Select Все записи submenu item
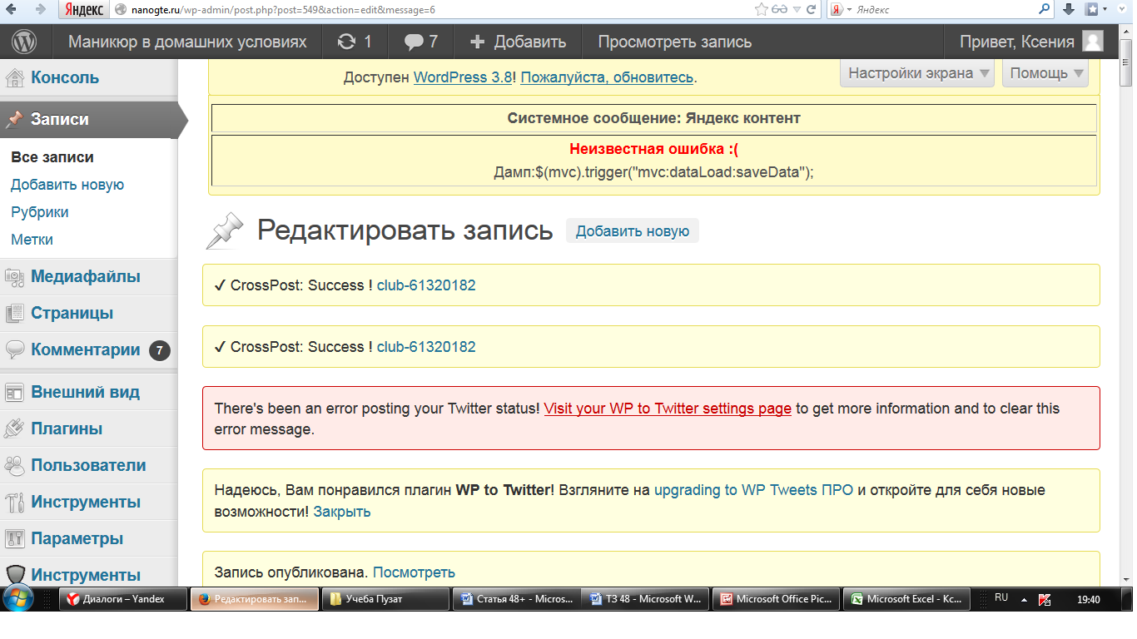1137x639 pixels. pyautogui.click(x=52, y=157)
